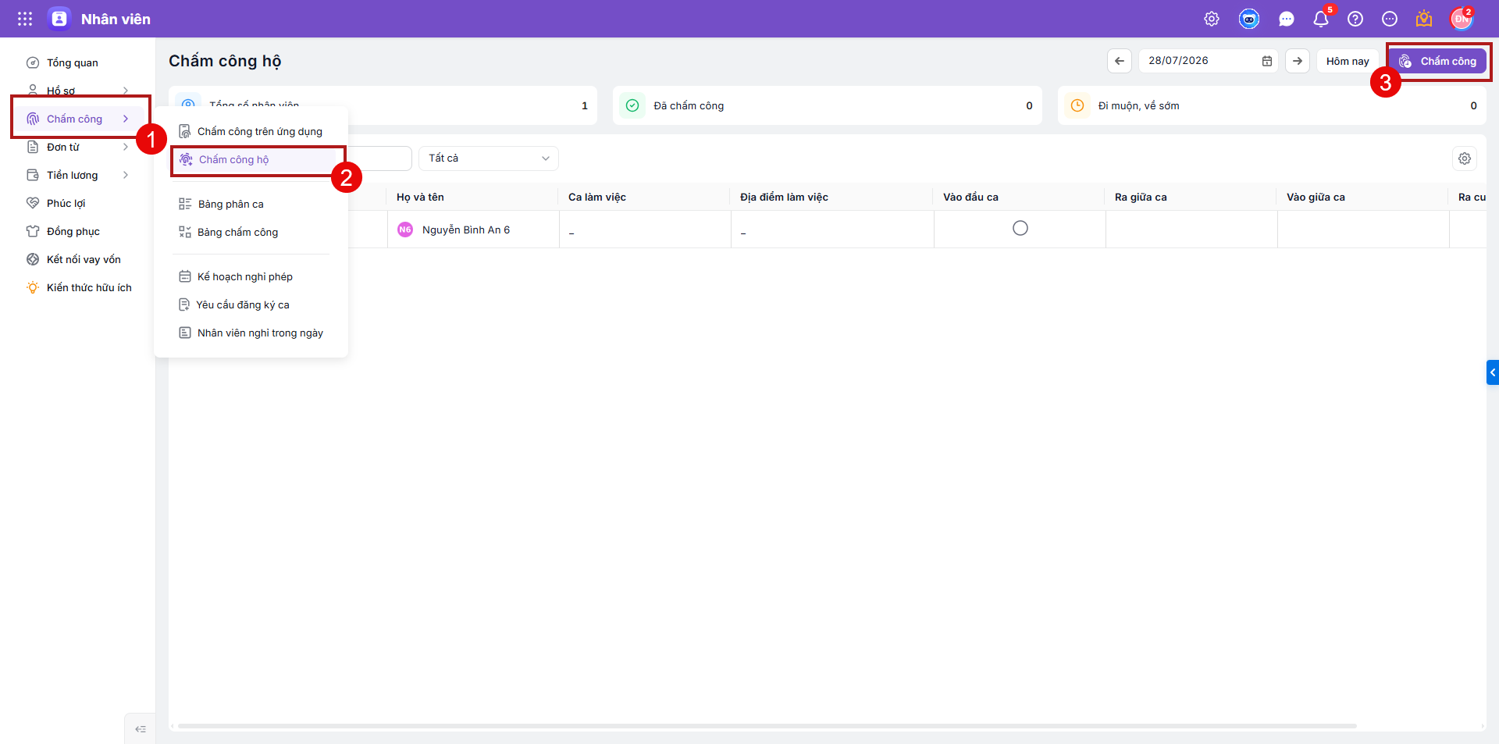Open Yêu cầu đăng ký ca

pos(251,304)
